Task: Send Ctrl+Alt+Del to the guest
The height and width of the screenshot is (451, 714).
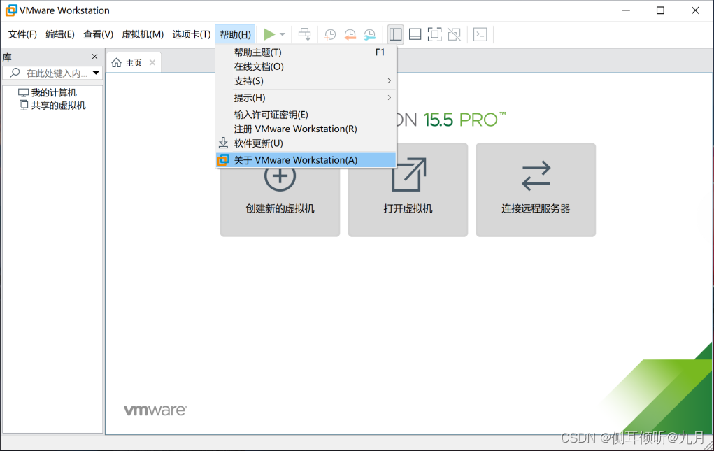Action: pyautogui.click(x=304, y=34)
